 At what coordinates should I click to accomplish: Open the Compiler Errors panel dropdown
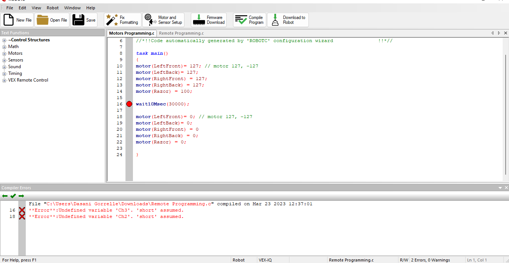[x=500, y=187]
